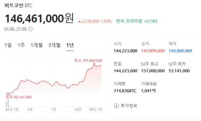
Task: Click the red up-triangle price change indicator
Action: coord(80,21)
